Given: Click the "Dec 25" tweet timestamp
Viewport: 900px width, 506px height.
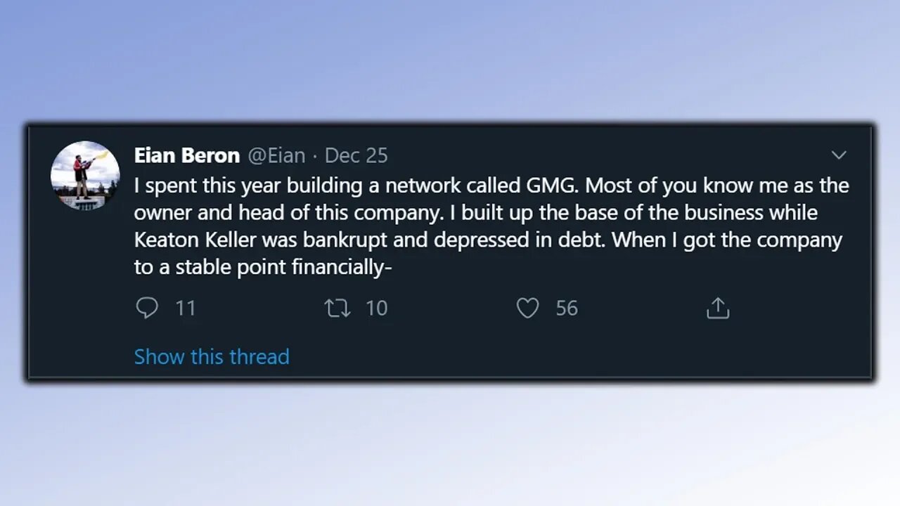Looking at the screenshot, I should [356, 155].
